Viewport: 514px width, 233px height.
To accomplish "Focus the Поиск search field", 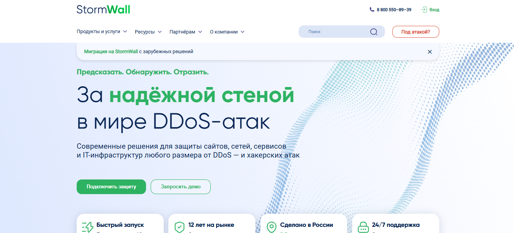I will click(x=342, y=32).
